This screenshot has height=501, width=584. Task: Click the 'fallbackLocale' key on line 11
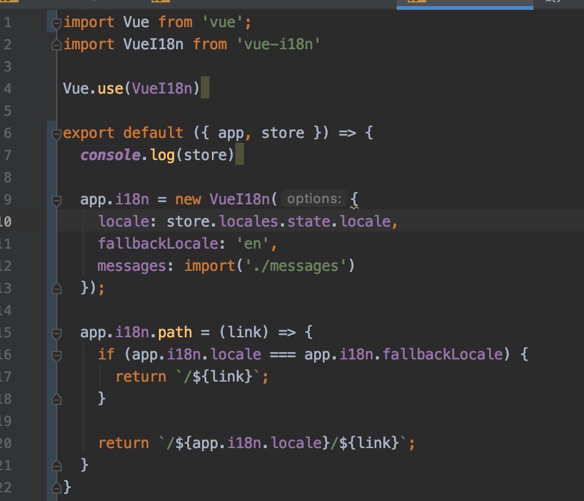point(158,244)
